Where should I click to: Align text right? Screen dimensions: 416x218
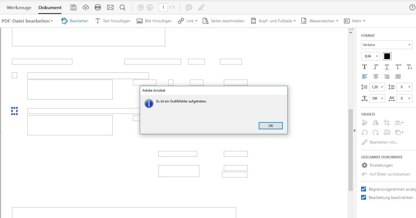click(x=387, y=76)
